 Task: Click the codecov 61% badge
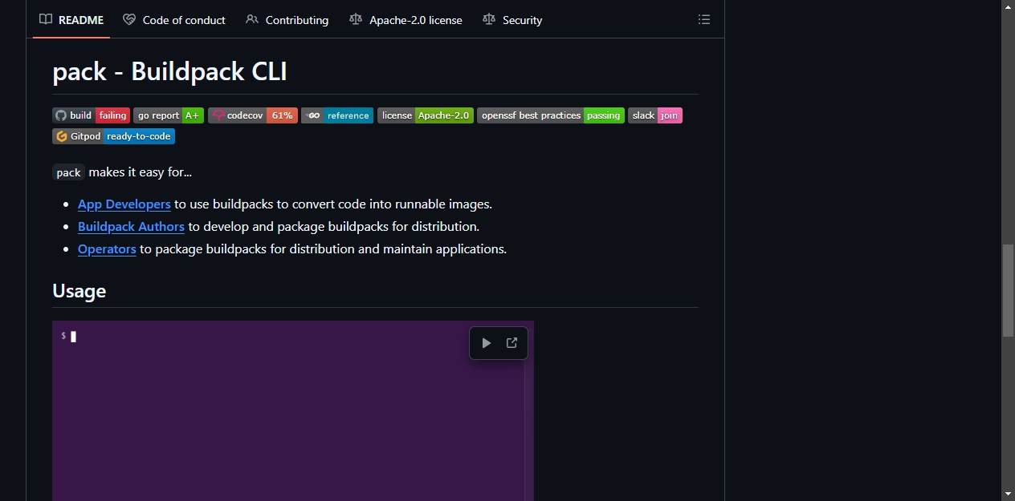coord(253,115)
